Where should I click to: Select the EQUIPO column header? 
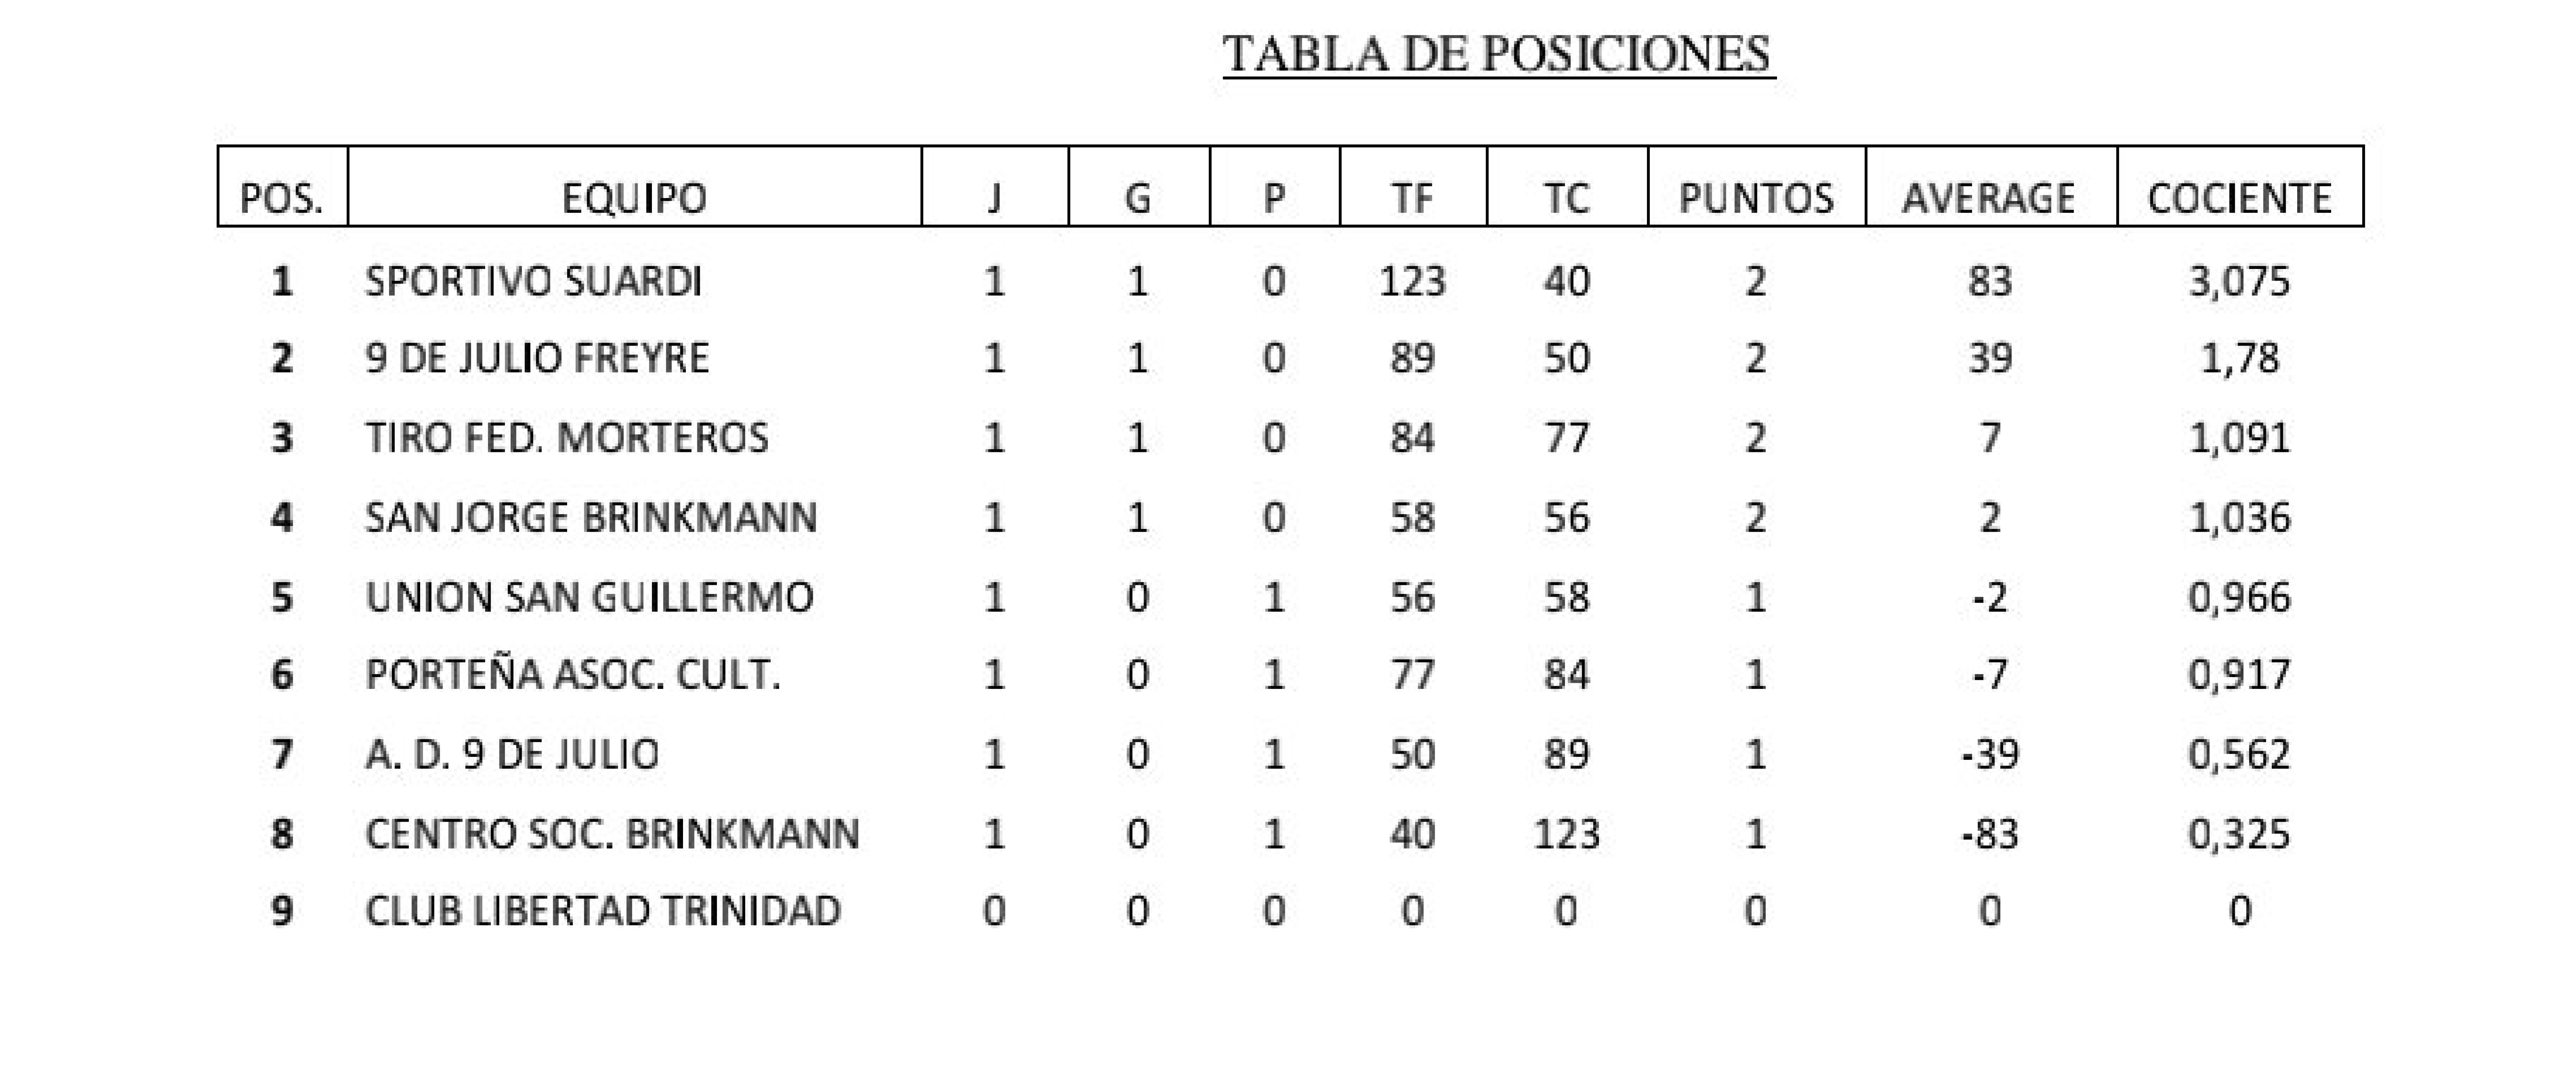click(x=634, y=198)
